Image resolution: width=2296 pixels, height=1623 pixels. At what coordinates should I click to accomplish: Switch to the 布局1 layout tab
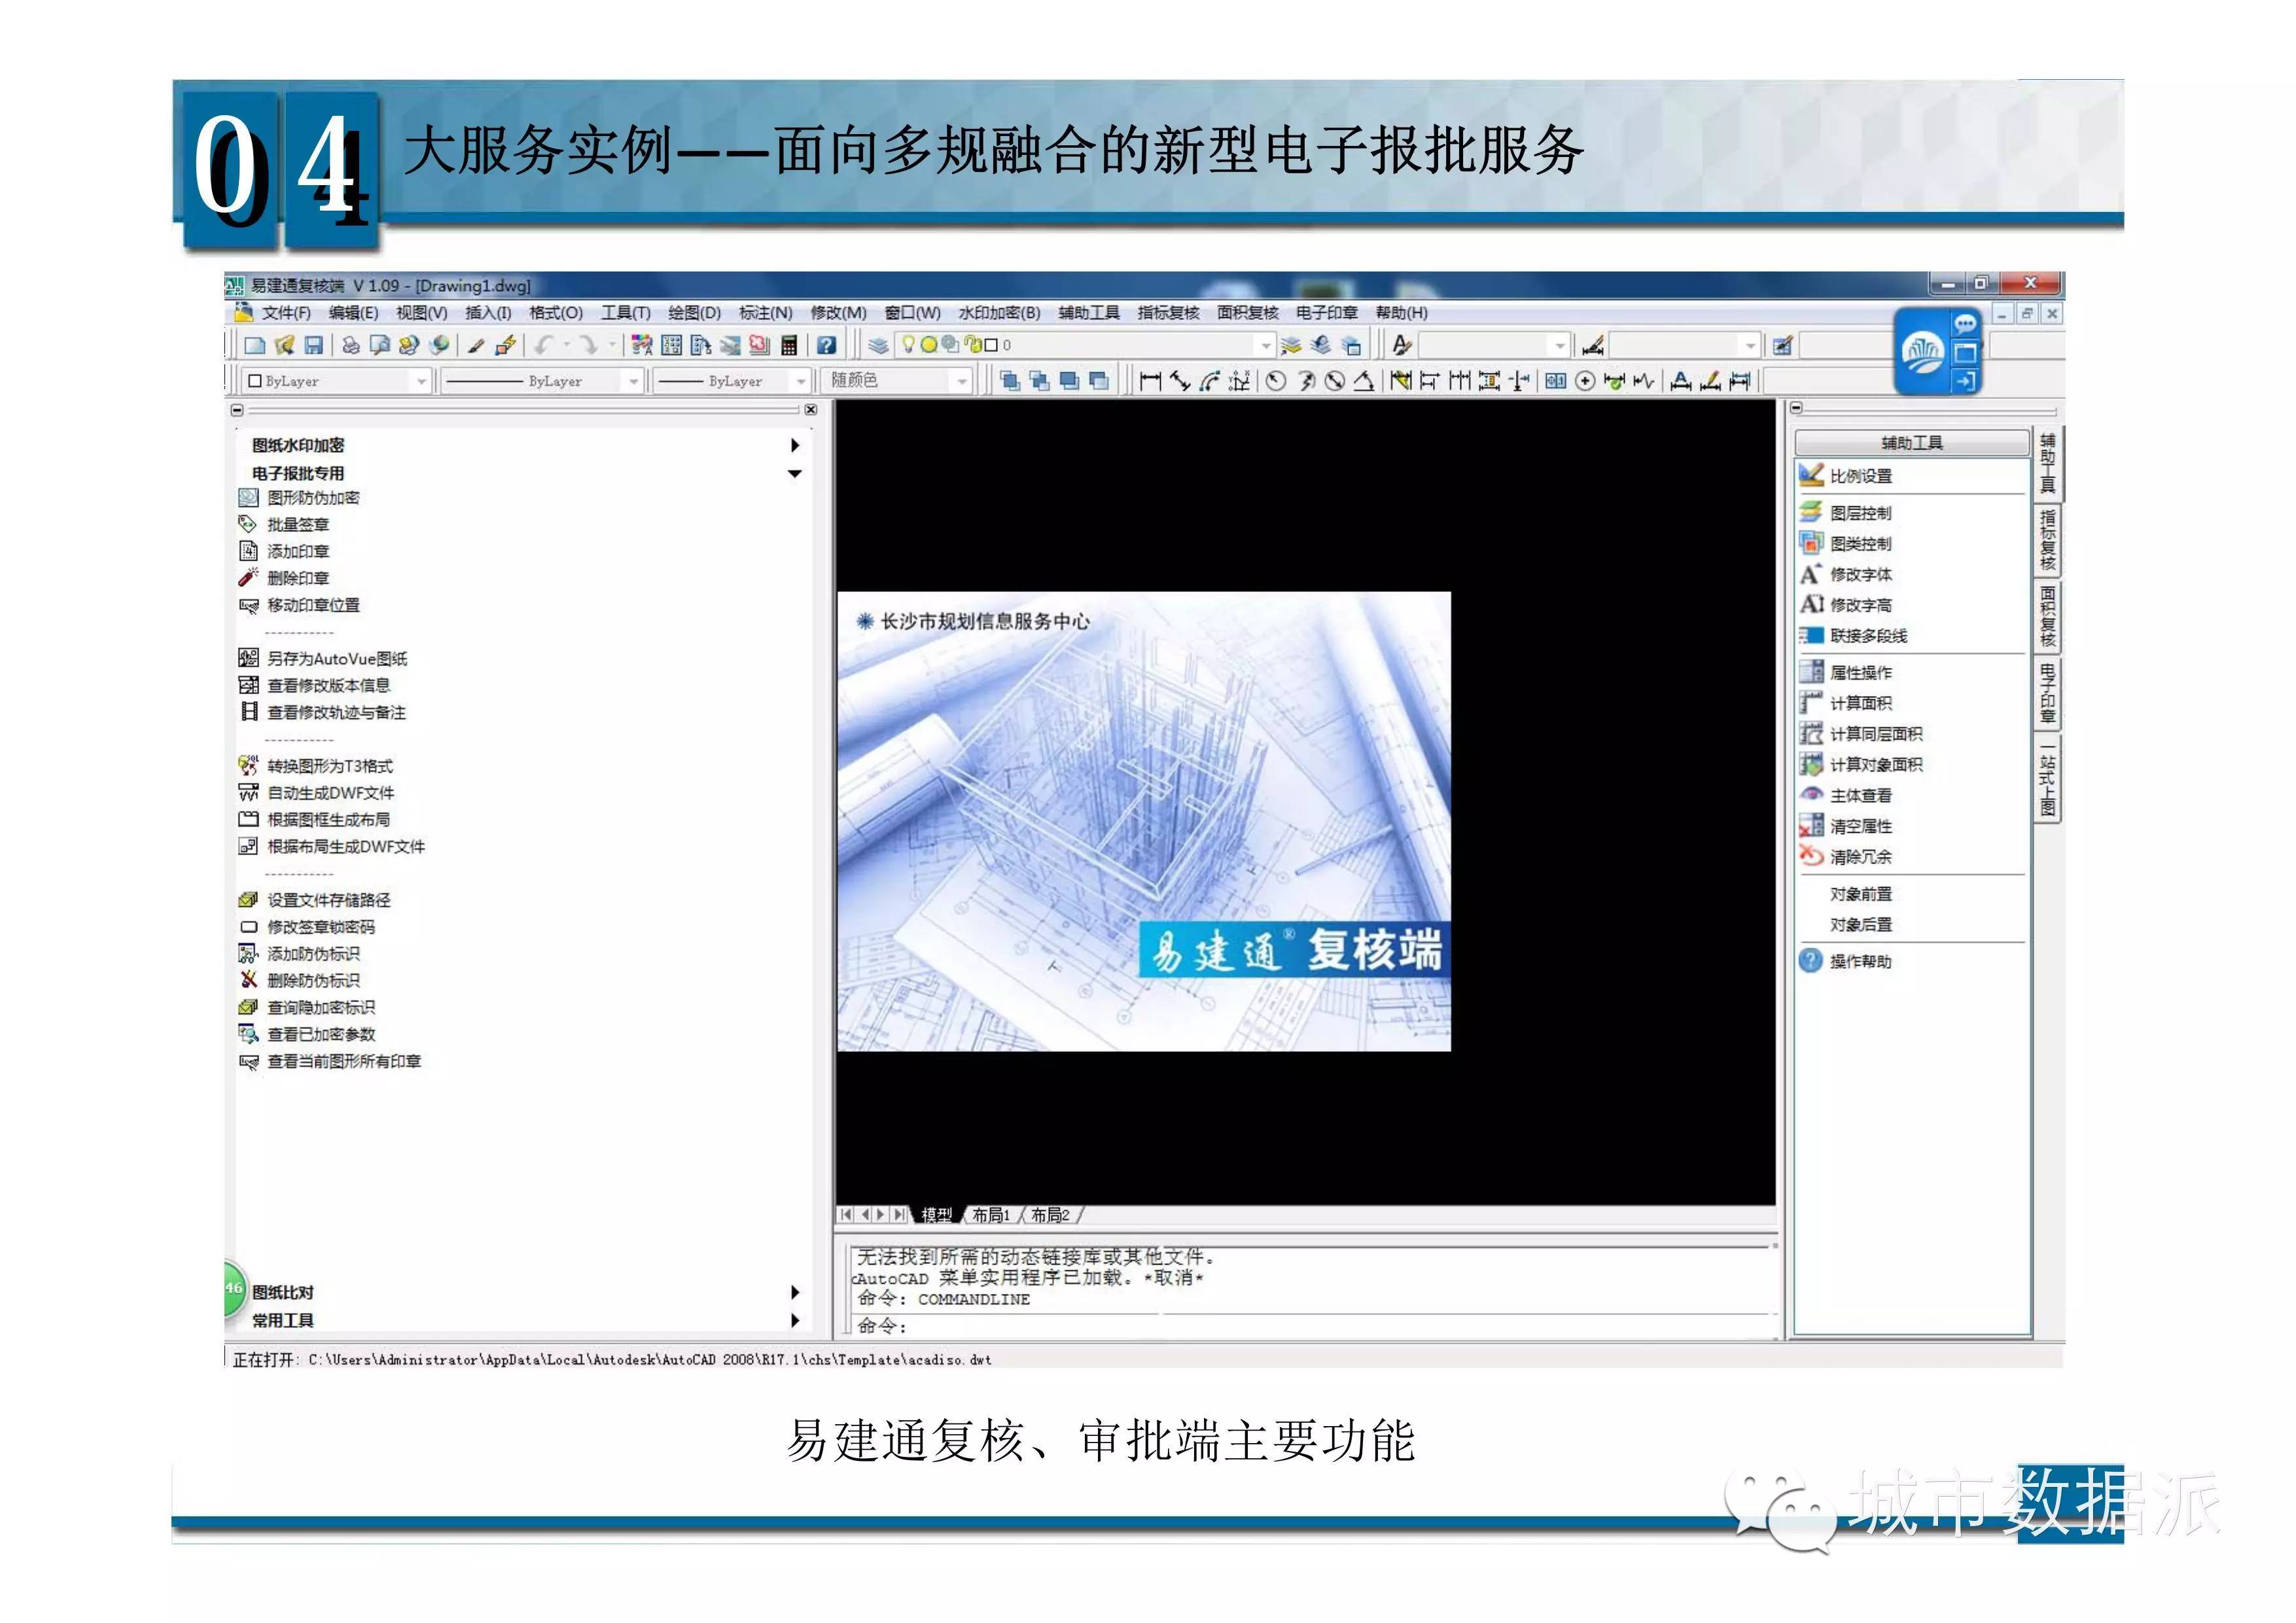pos(990,1215)
